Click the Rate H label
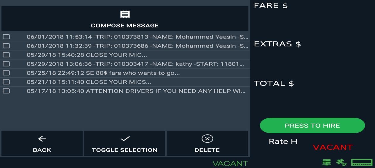The image size is (375, 168). [x=283, y=141]
